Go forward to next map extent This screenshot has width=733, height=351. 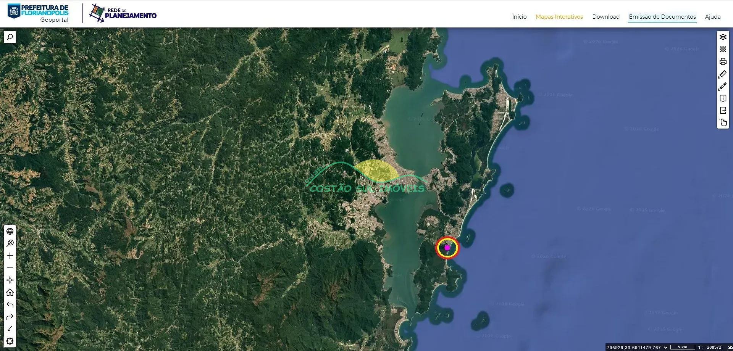10,317
